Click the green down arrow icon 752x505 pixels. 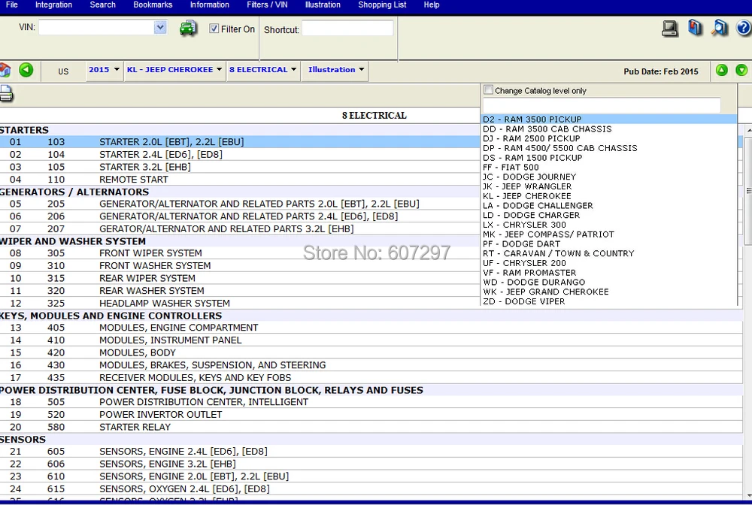(741, 71)
